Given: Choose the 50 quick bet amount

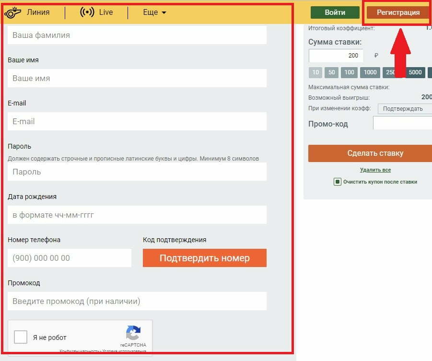Looking at the screenshot, I should tap(331, 72).
